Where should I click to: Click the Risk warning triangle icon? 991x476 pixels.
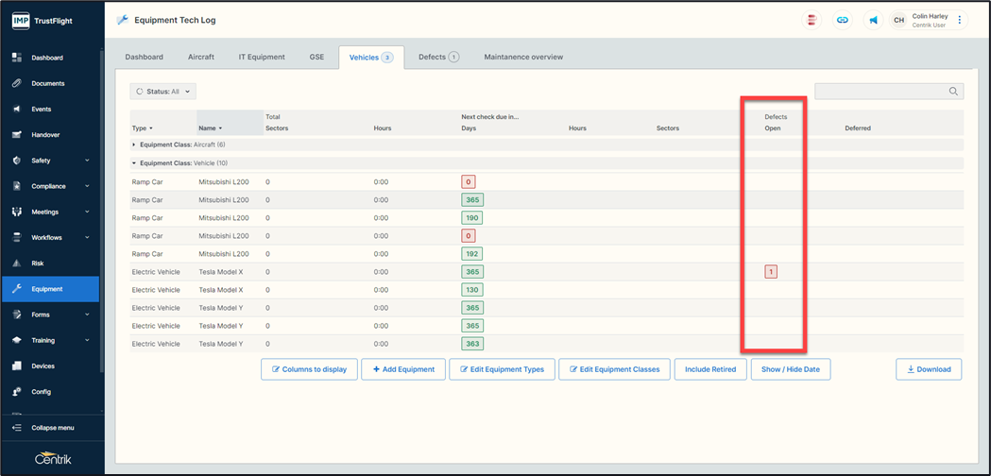point(17,263)
